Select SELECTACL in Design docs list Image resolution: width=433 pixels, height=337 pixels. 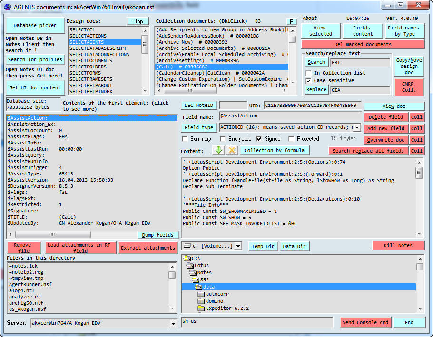click(x=105, y=30)
